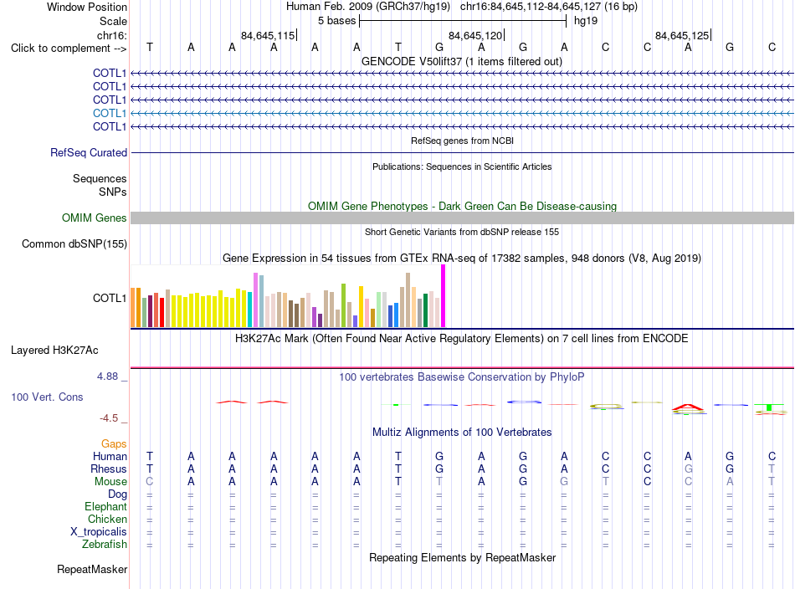Select the X_tropicalis alignment row label
This screenshot has width=795, height=589.
tap(99, 532)
